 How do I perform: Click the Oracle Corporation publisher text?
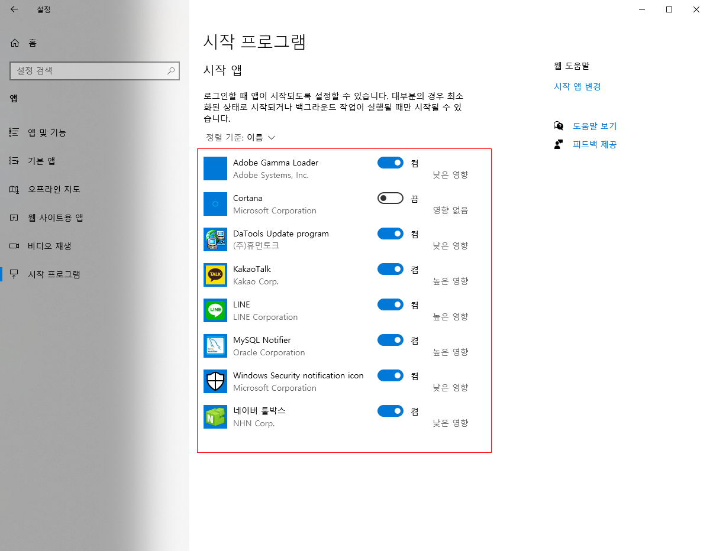pyautogui.click(x=269, y=352)
